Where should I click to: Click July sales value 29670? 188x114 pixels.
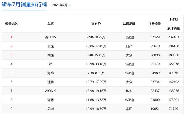click(x=155, y=46)
